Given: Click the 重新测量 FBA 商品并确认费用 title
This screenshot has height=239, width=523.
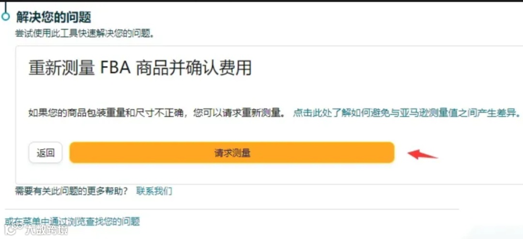Looking at the screenshot, I should [140, 68].
